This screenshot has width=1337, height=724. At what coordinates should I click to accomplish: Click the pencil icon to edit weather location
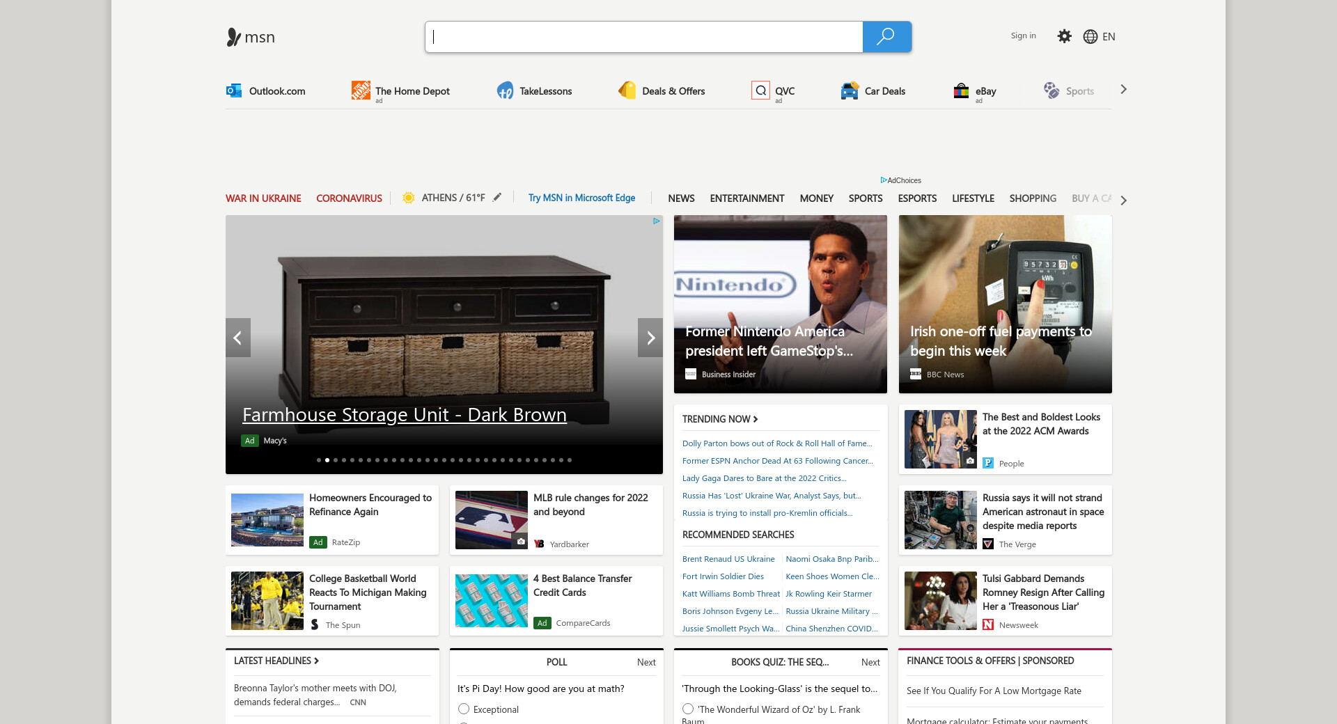point(497,198)
